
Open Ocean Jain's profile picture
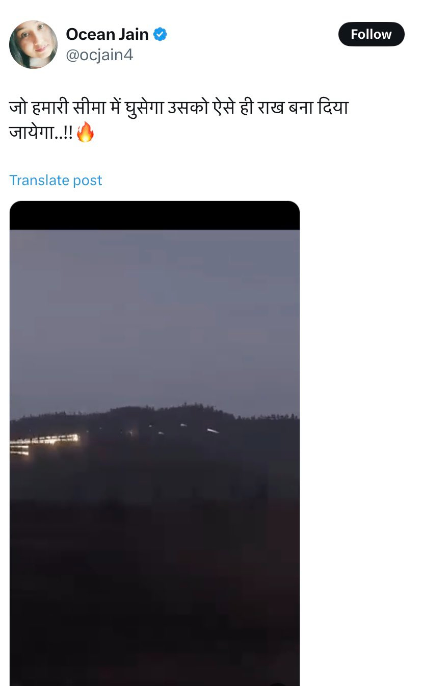[x=33, y=44]
